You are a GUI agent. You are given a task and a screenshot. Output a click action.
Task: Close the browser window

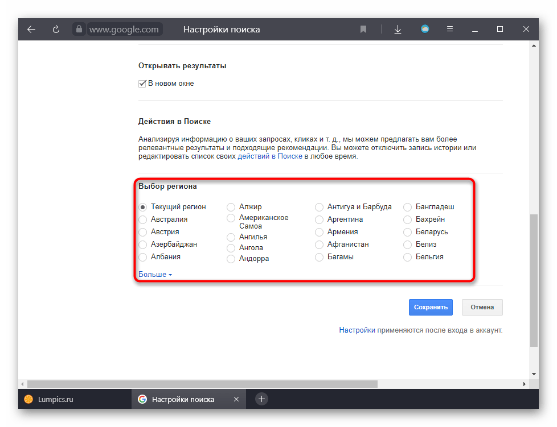(x=526, y=29)
